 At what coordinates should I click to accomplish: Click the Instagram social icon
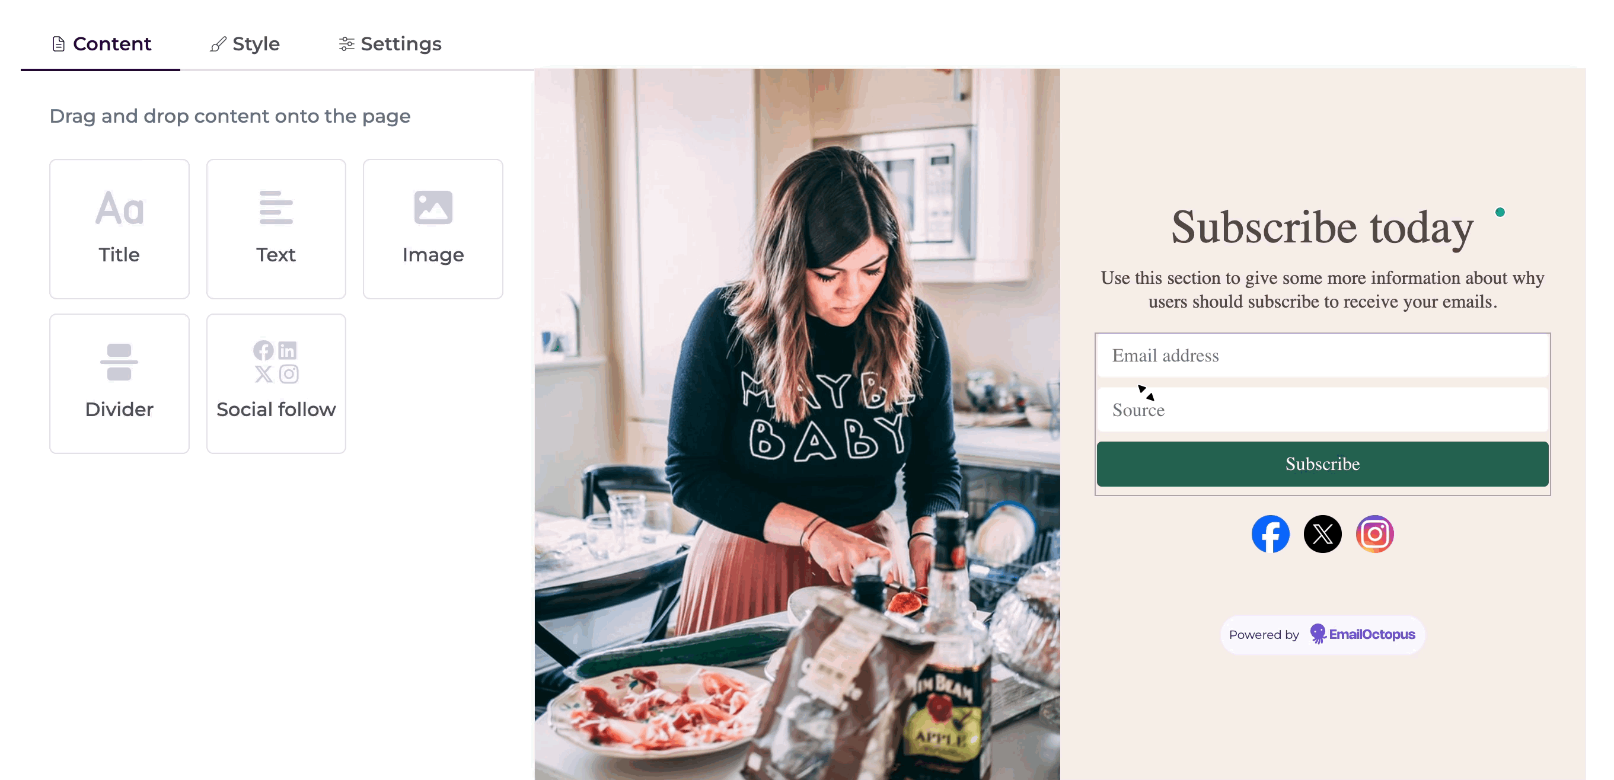click(x=1374, y=534)
